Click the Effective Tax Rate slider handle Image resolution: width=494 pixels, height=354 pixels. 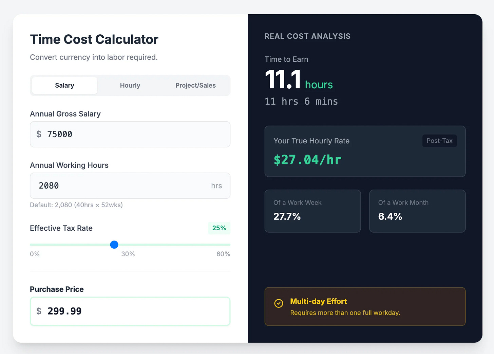114,245
